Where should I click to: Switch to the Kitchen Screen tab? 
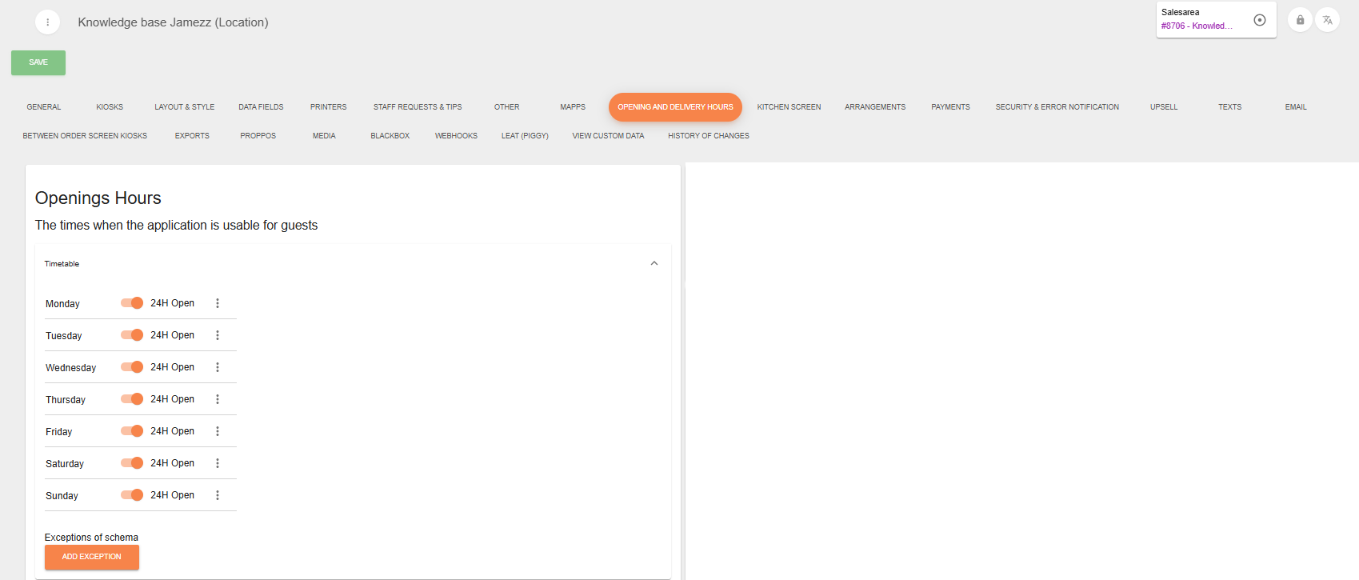coord(789,107)
